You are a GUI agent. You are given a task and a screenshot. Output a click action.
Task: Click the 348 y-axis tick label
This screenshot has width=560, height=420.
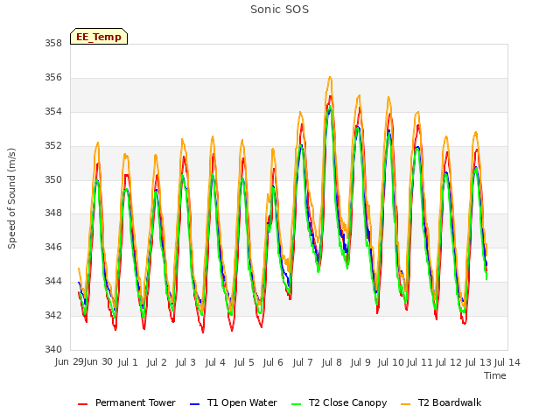click(53, 213)
